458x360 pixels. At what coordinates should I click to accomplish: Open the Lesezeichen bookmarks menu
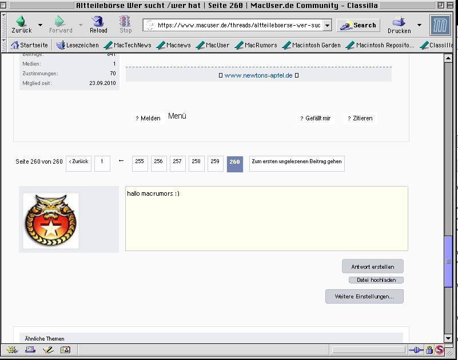coord(77,45)
